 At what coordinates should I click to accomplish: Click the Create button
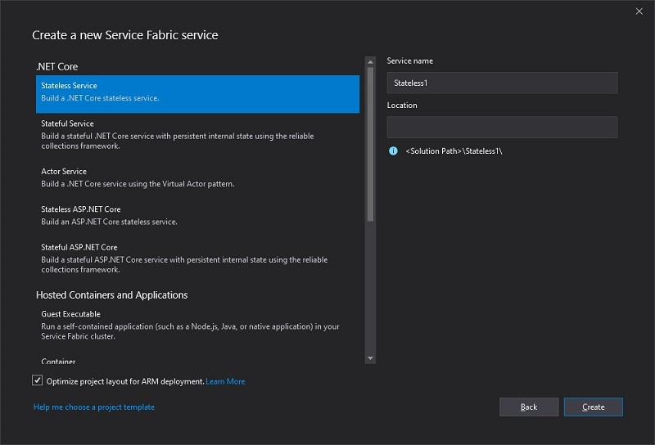593,407
